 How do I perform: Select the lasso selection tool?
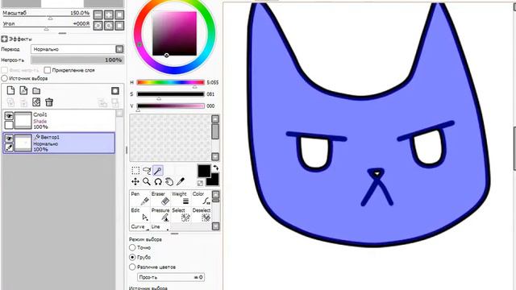[x=147, y=170]
